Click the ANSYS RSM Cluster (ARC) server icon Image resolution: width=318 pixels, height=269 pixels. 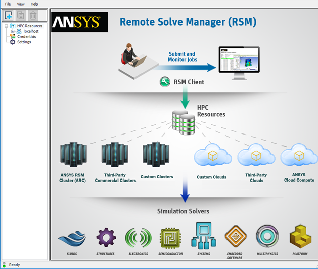coord(73,154)
